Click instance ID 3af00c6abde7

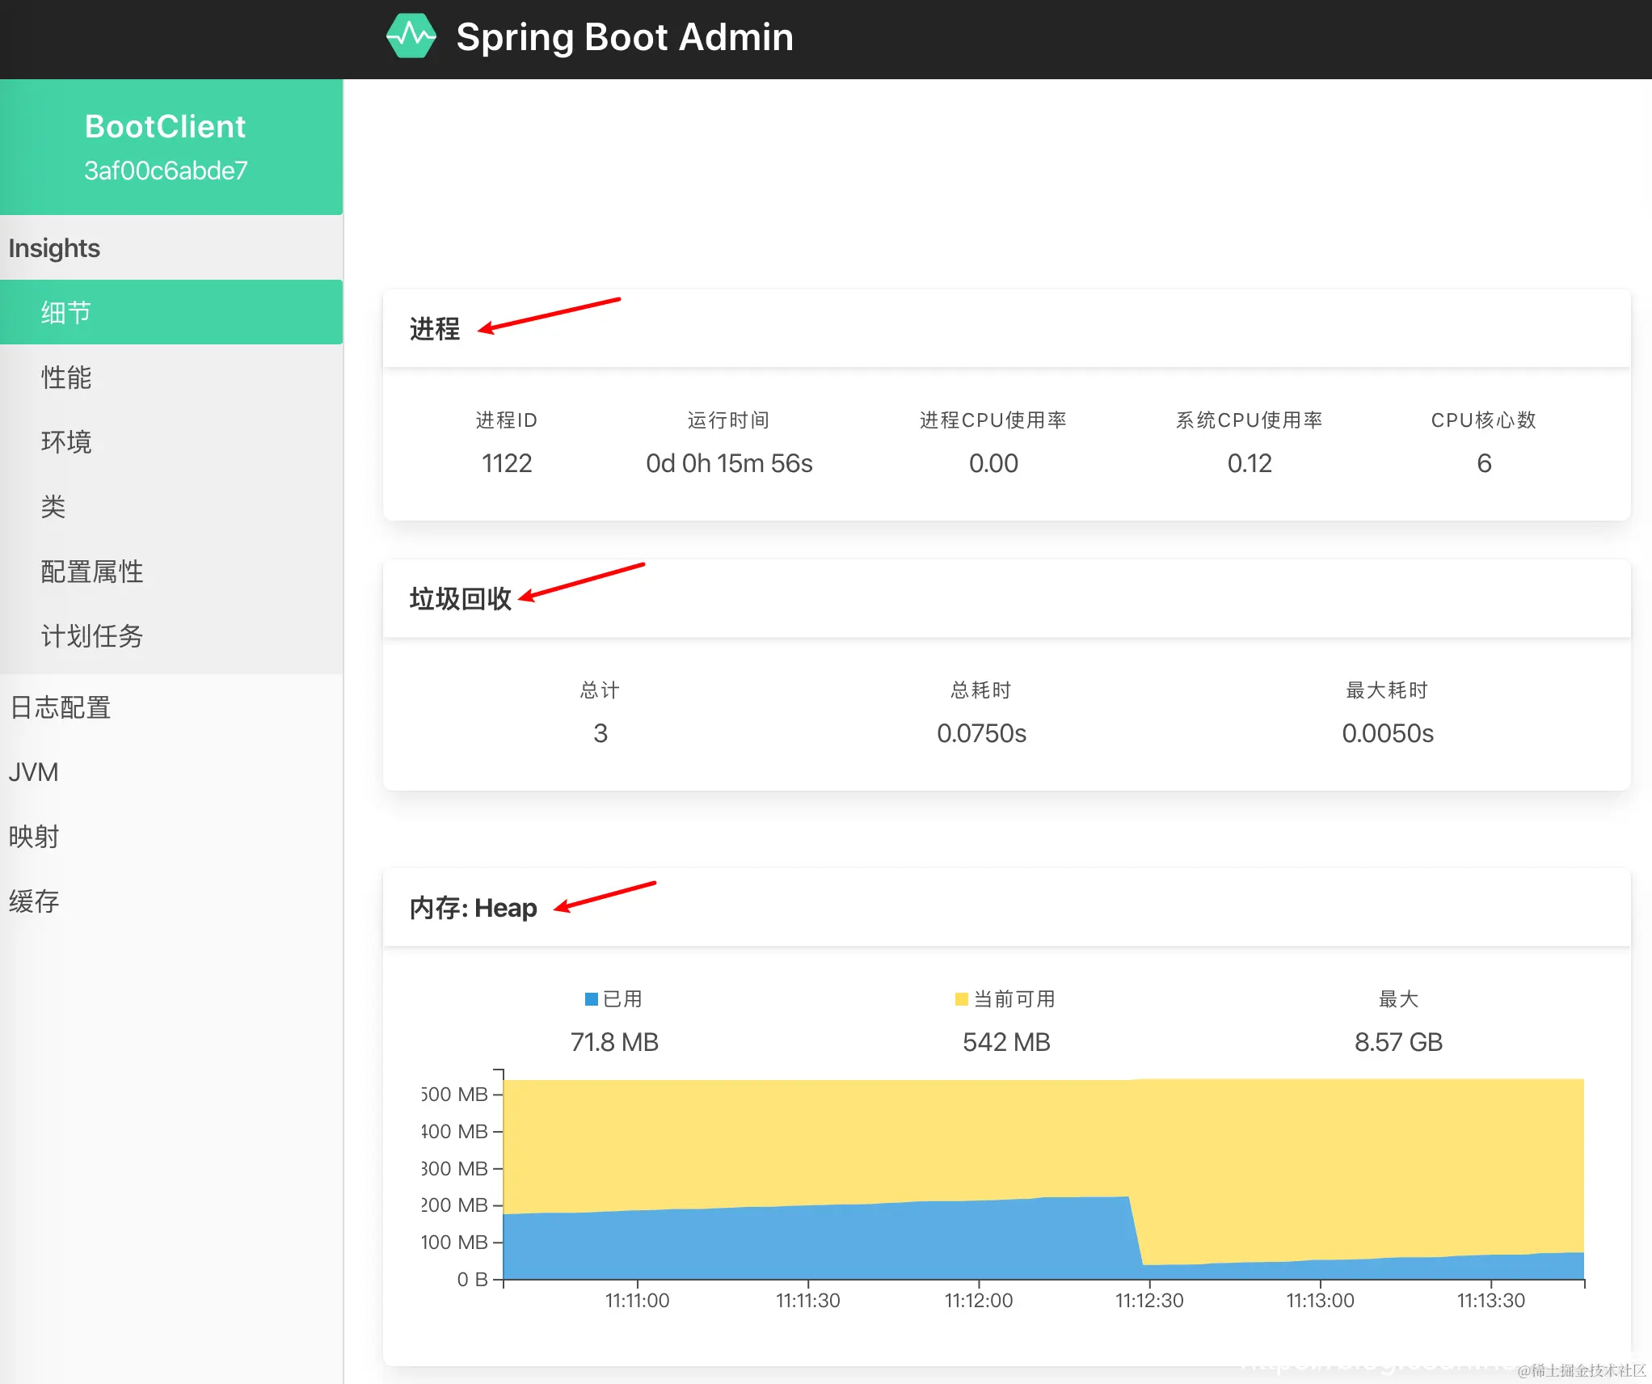pyautogui.click(x=166, y=171)
